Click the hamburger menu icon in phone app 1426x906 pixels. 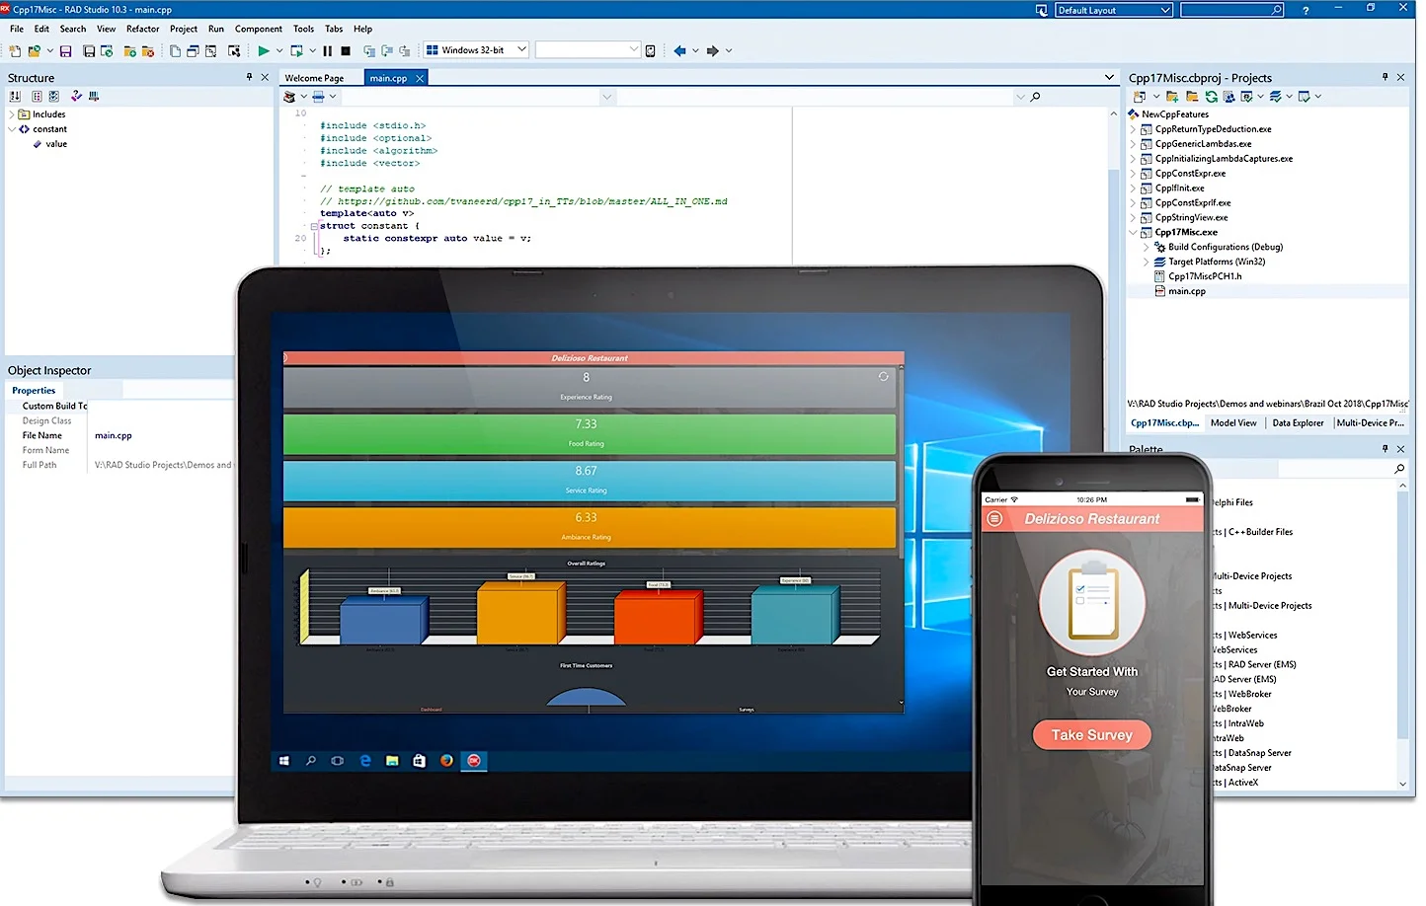[994, 519]
